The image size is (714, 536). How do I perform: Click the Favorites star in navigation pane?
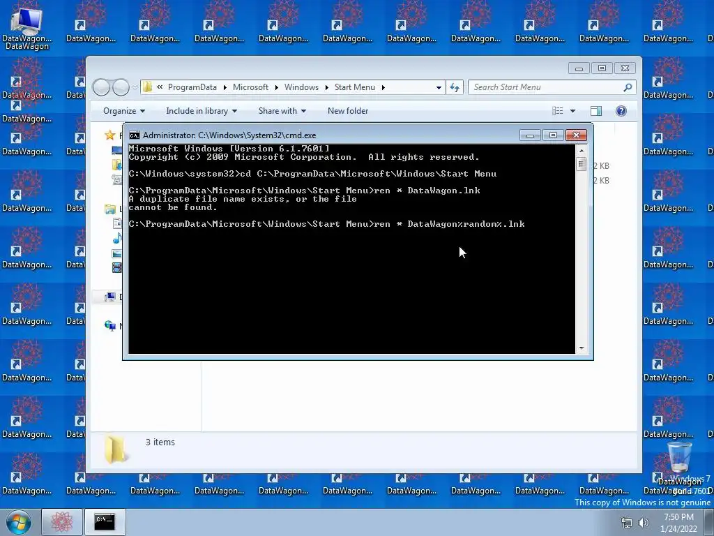tap(109, 135)
